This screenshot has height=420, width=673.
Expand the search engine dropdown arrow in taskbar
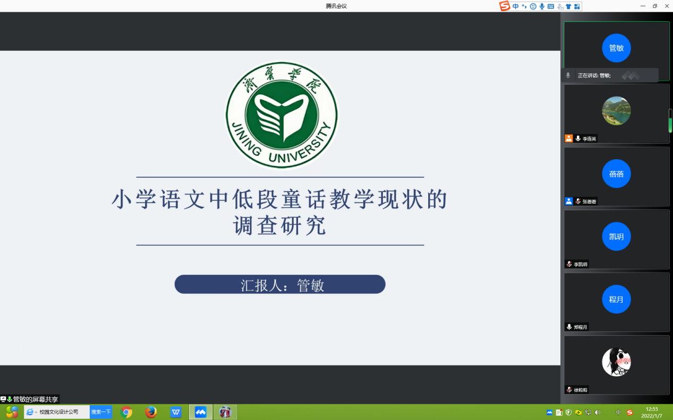tap(36, 412)
